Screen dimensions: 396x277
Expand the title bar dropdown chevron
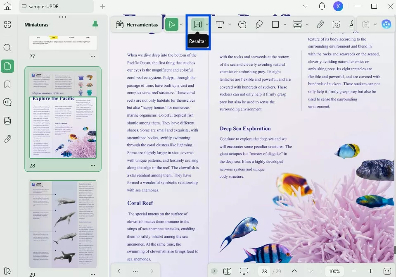click(x=305, y=6)
